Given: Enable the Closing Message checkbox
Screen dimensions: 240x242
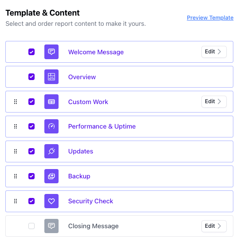Looking at the screenshot, I should 31,226.
